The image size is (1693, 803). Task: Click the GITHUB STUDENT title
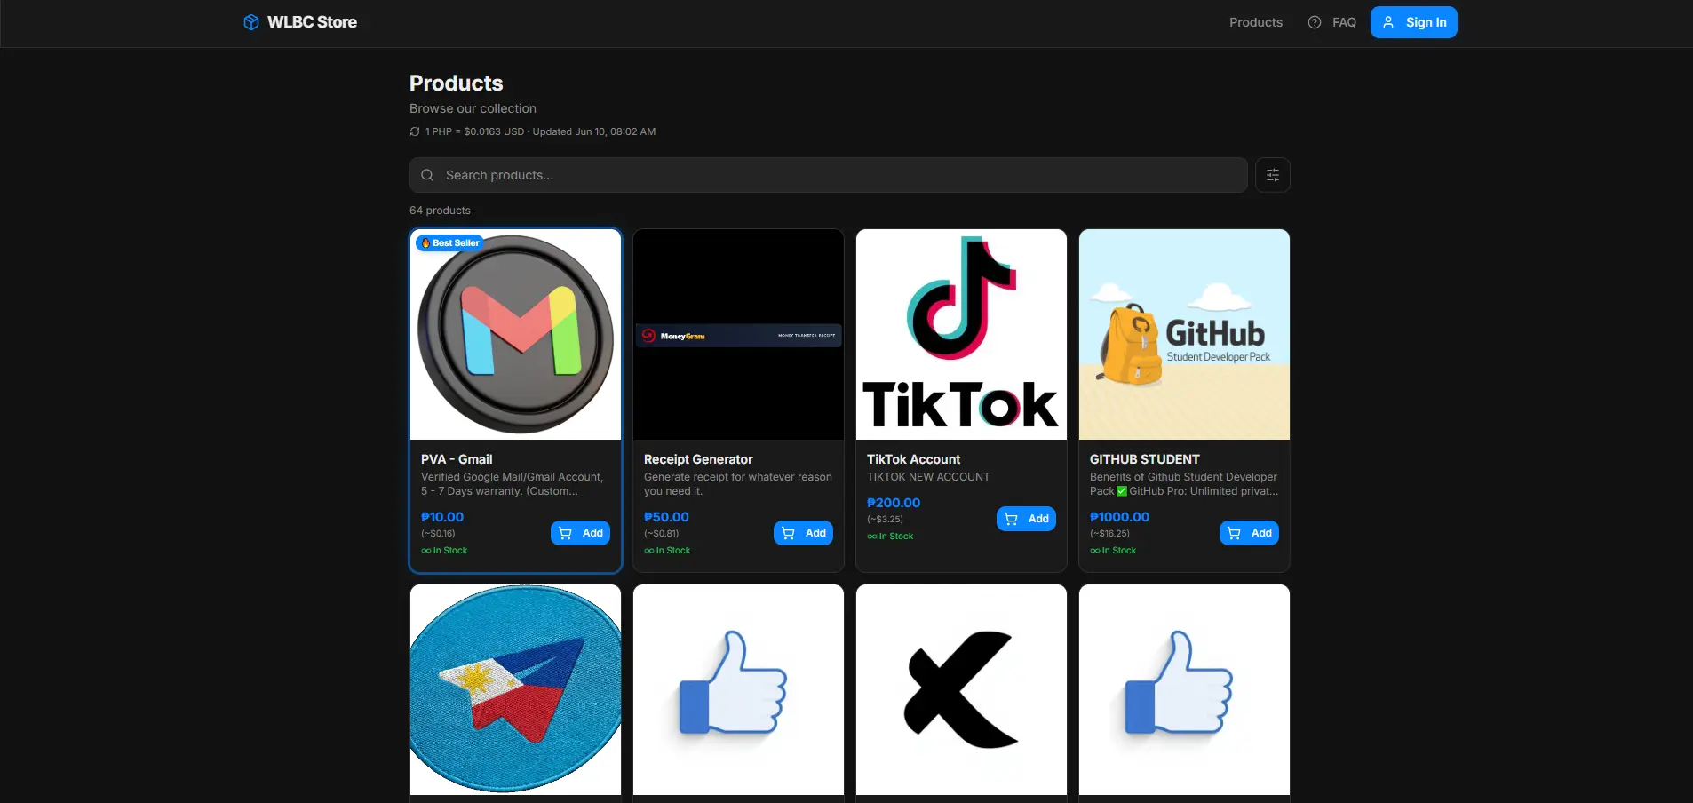tap(1144, 459)
